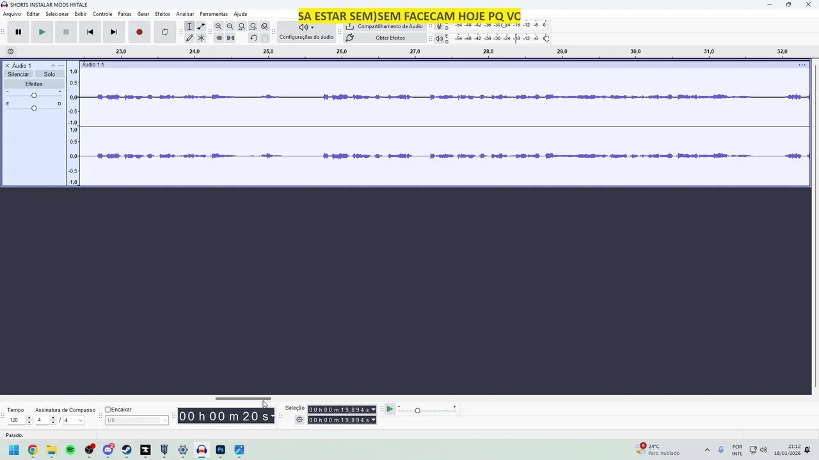The image size is (819, 460).
Task: Pause playback with the Pause button
Action: pos(18,32)
